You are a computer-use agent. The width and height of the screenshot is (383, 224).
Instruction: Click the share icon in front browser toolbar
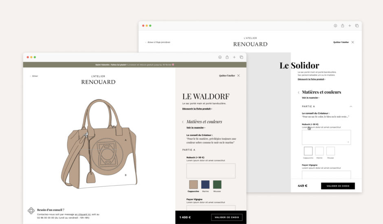[227, 57]
